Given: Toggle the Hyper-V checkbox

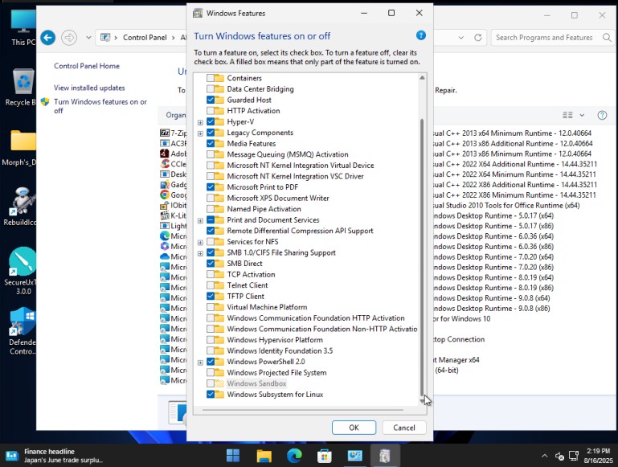Looking at the screenshot, I should (x=211, y=121).
